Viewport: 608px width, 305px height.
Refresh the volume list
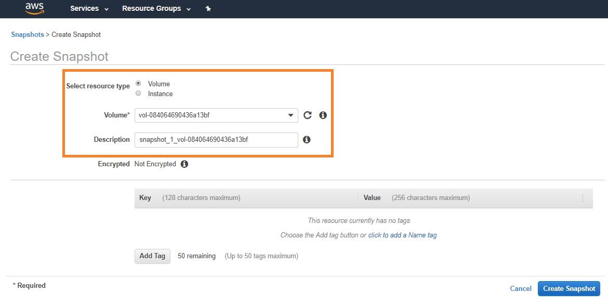tap(308, 115)
